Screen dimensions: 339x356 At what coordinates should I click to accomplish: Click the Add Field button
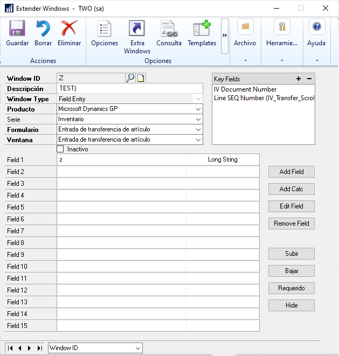(292, 172)
